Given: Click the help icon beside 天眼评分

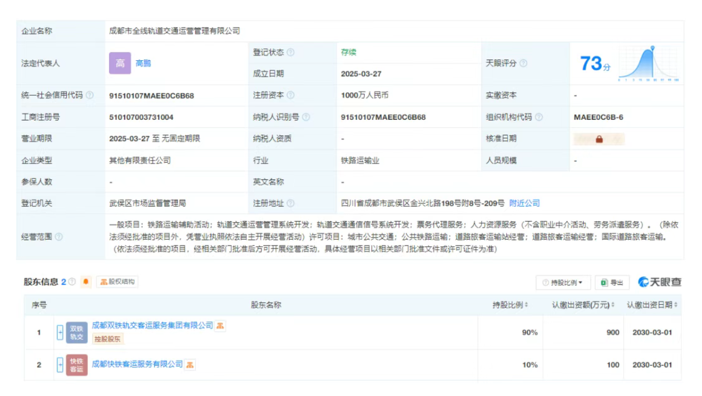Looking at the screenshot, I should (523, 63).
